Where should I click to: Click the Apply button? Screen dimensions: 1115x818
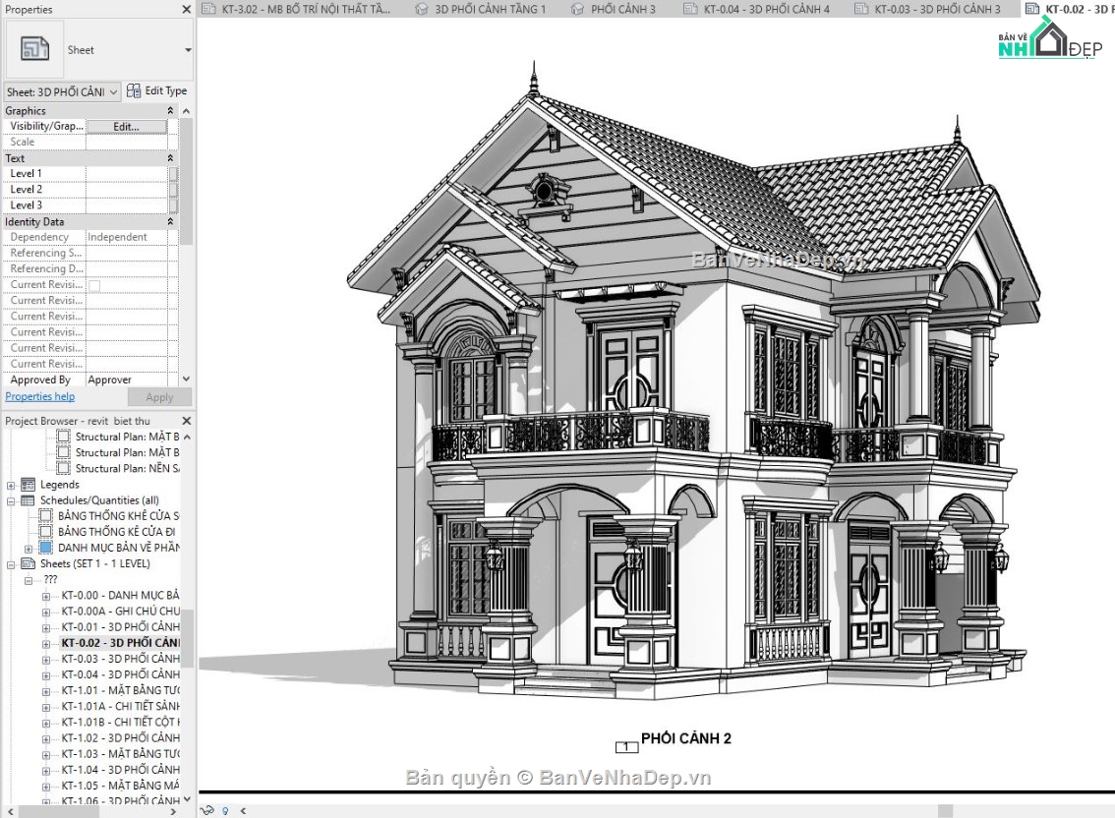159,397
